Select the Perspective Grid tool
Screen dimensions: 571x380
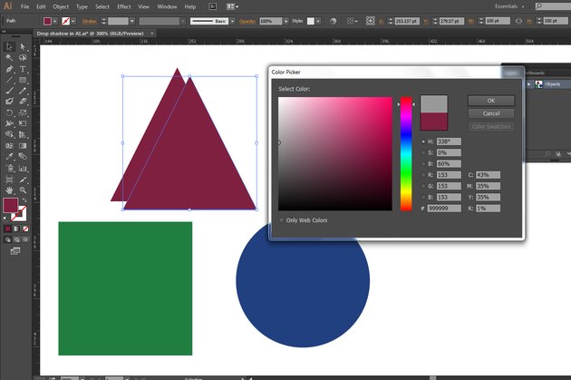click(23, 135)
